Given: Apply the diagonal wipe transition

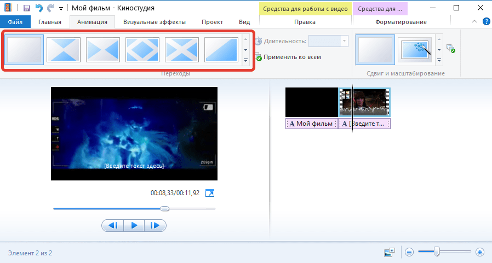Looking at the screenshot, I should click(x=221, y=50).
